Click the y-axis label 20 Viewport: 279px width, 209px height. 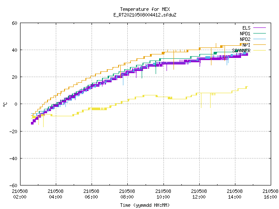point(14,77)
